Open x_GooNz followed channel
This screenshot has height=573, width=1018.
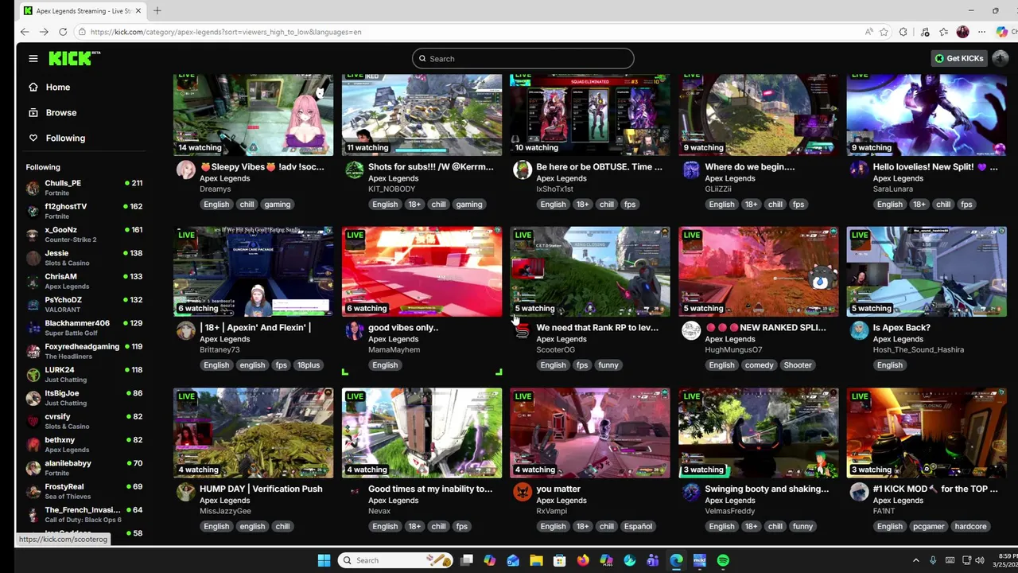84,234
